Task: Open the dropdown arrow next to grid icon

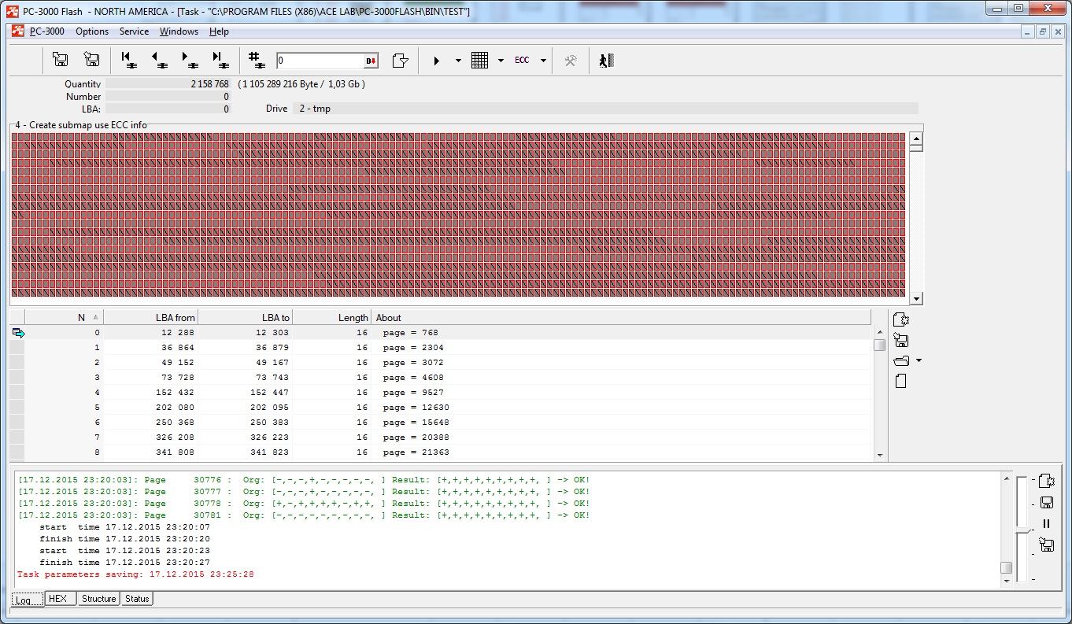Action: pos(501,61)
